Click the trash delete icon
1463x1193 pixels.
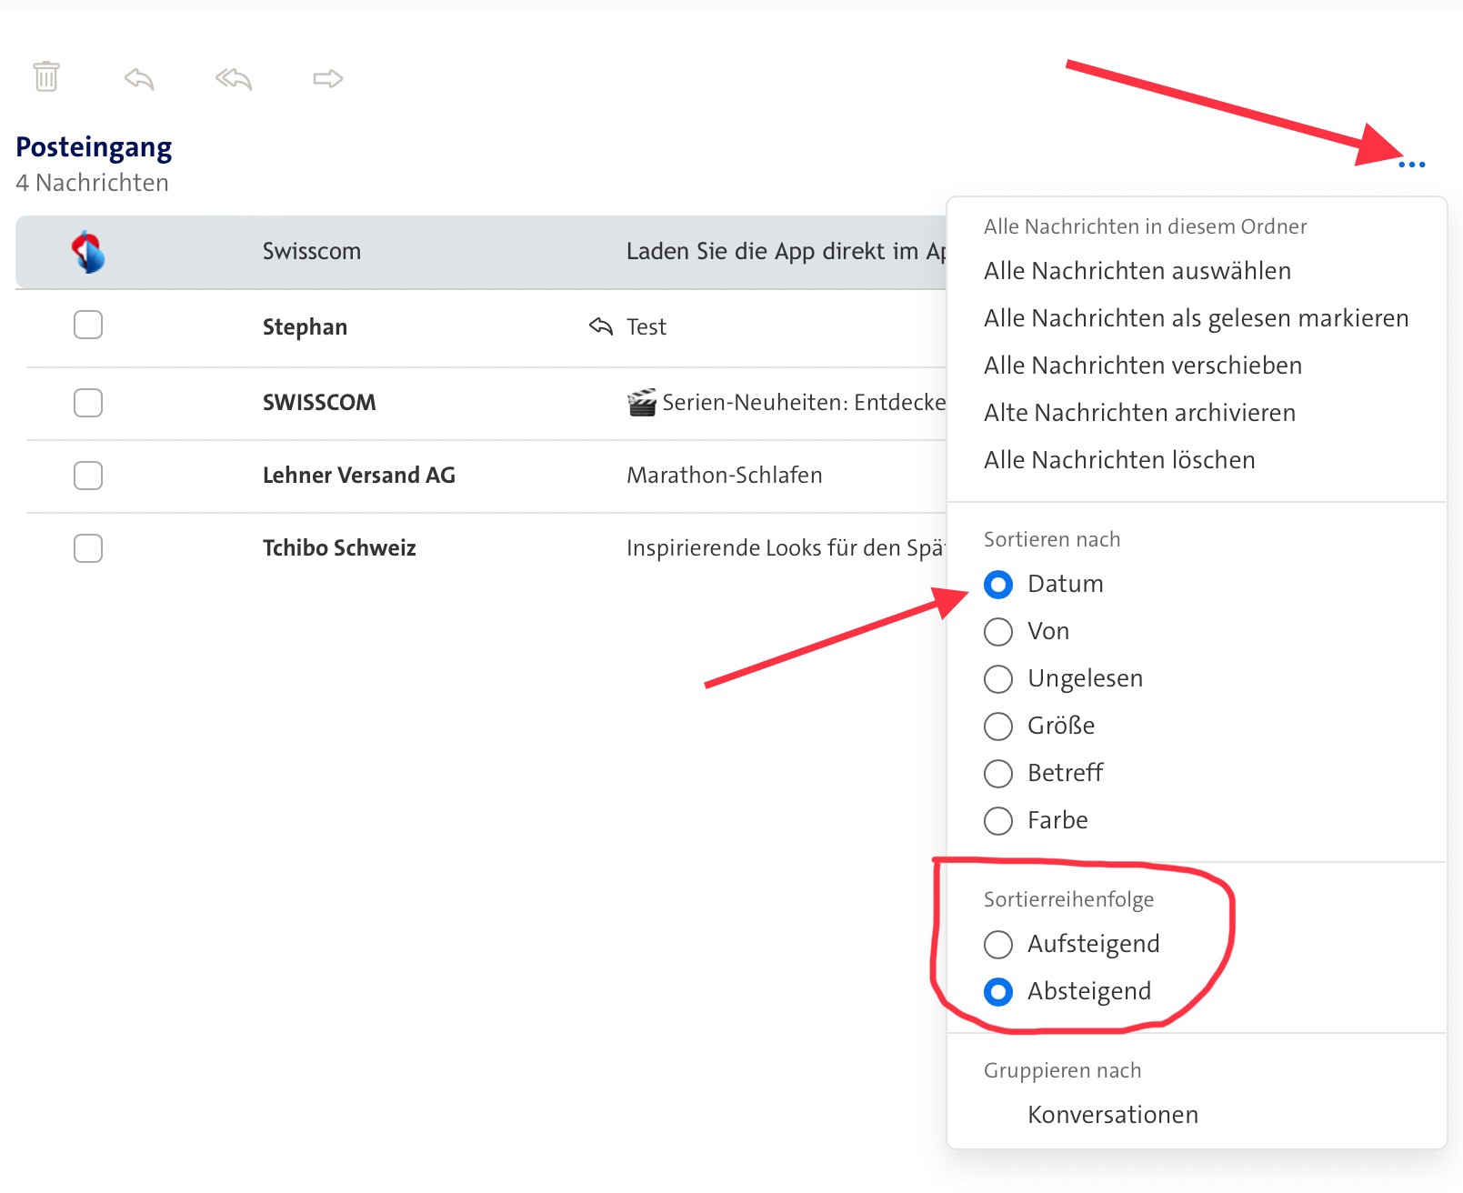click(x=46, y=76)
